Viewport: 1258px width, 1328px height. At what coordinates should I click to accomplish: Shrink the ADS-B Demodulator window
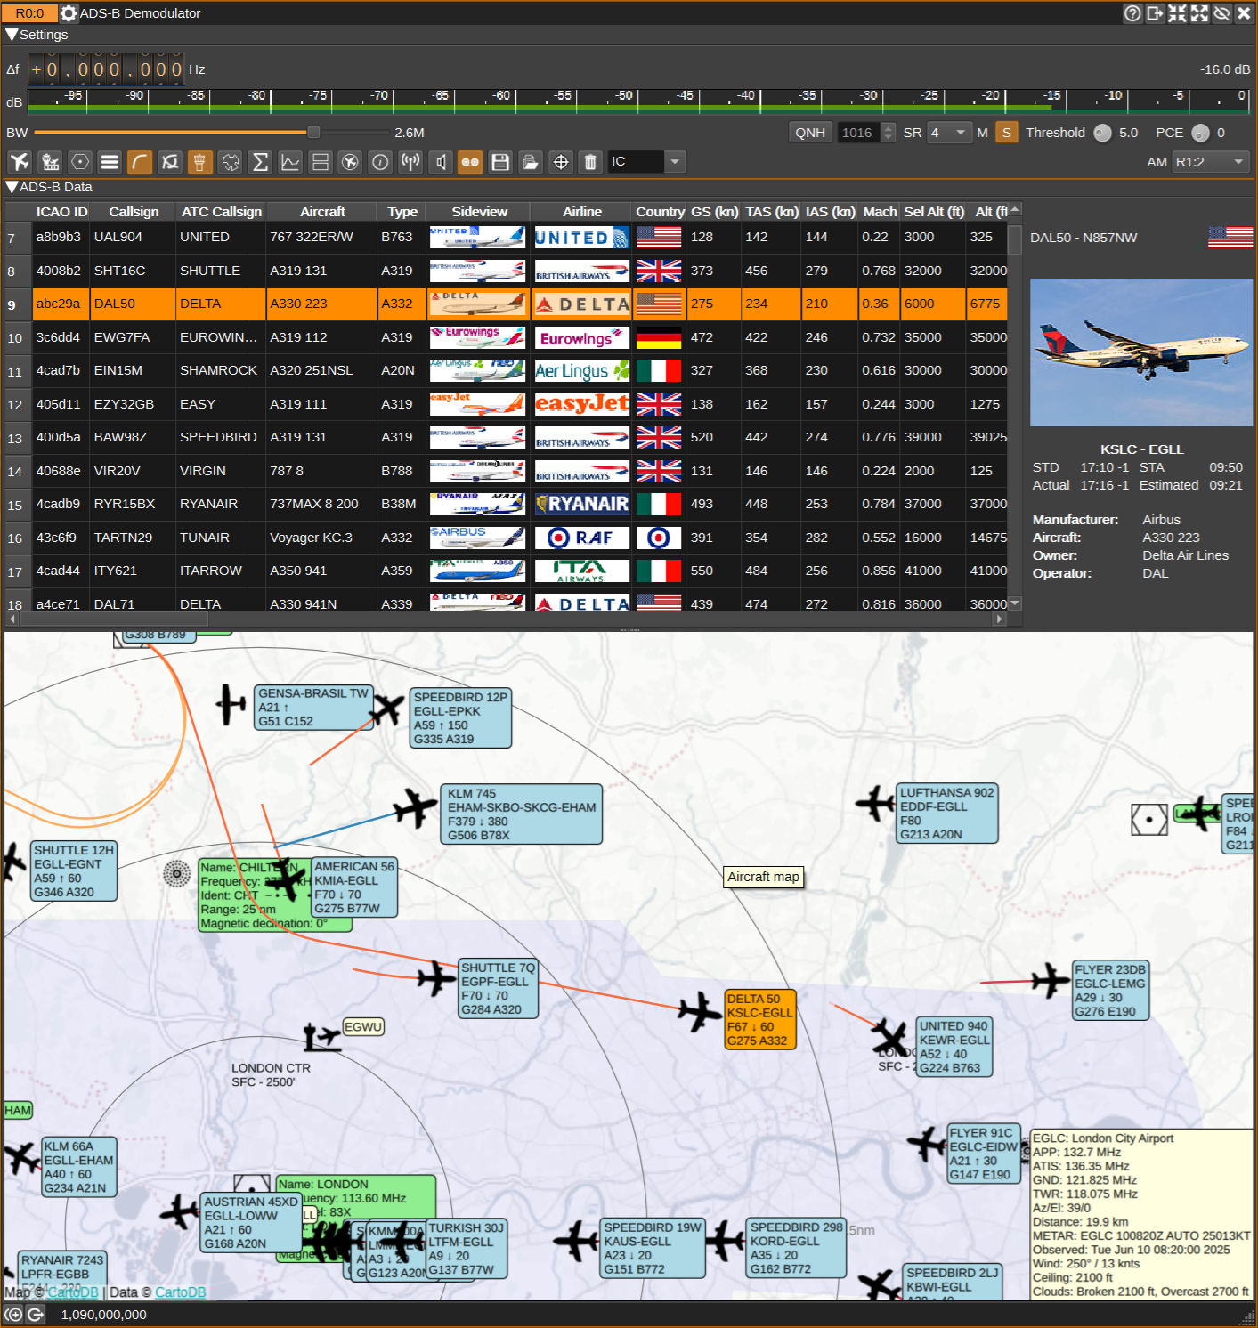[x=1177, y=13]
